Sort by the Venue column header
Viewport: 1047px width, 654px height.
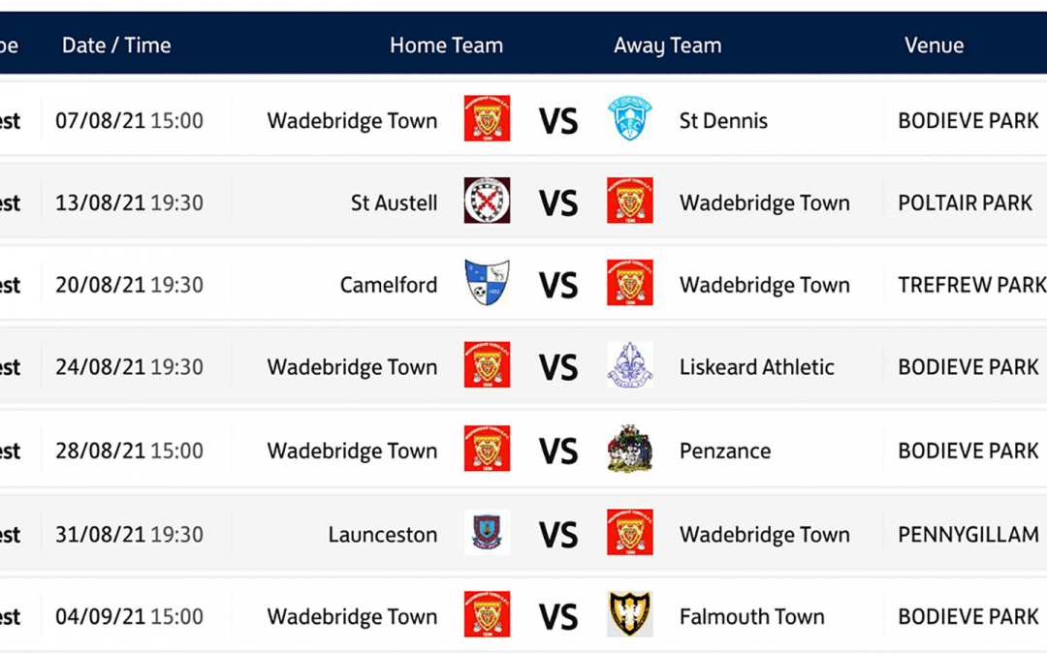934,45
